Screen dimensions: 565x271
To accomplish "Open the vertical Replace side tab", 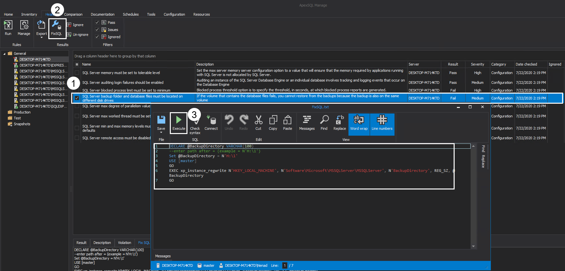I will click(483, 161).
